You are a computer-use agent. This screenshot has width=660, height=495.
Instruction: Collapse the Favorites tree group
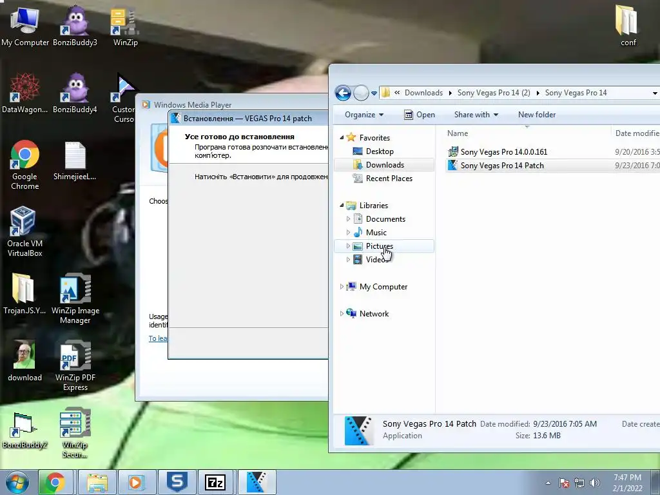pyautogui.click(x=342, y=138)
